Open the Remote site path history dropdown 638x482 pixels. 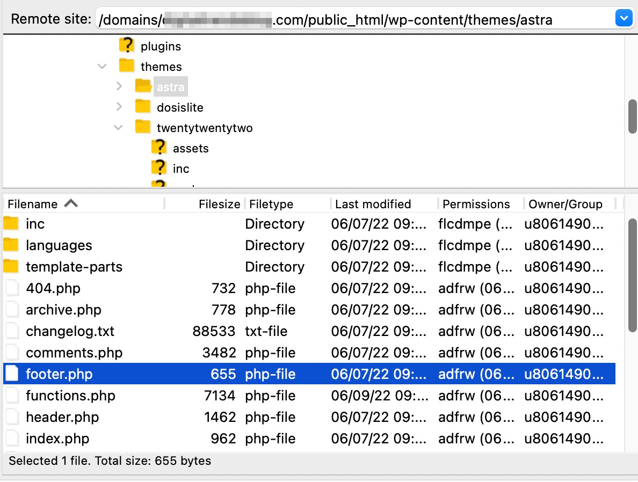[624, 18]
